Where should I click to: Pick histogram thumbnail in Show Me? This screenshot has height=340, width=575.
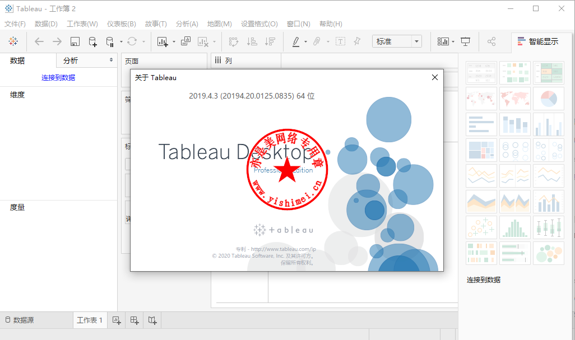coord(515,227)
